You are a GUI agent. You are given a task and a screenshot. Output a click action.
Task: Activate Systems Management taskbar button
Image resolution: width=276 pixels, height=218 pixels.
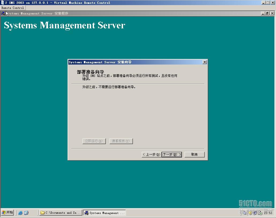[105, 213]
